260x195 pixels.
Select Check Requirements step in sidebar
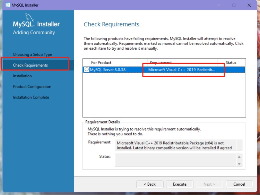31,65
